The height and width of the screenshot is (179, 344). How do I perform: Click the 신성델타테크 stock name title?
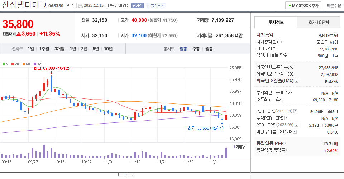coord(24,5)
